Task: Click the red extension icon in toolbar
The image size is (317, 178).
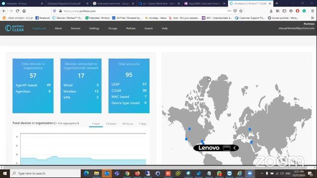Action: coord(297,11)
